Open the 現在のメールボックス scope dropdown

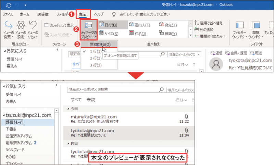(184, 54)
